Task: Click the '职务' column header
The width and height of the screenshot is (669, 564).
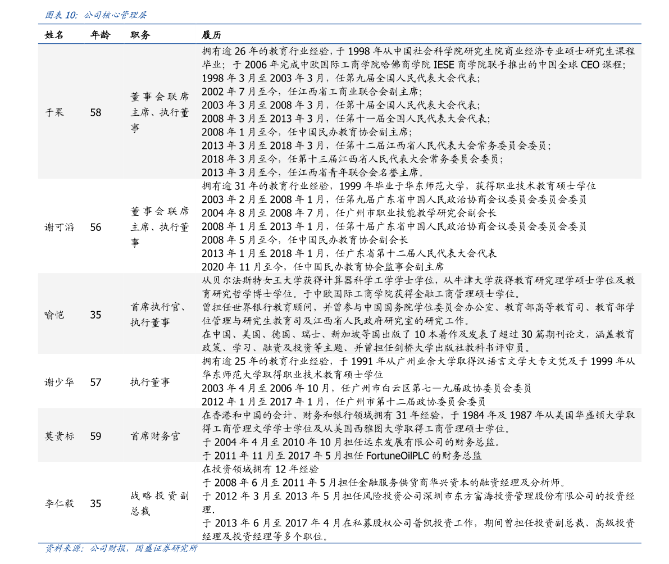Action: [140, 35]
